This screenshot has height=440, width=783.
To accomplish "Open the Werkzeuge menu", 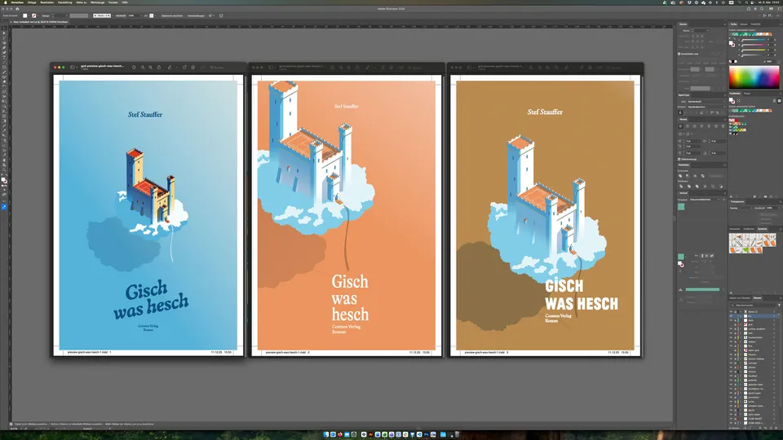I will 97,2.
